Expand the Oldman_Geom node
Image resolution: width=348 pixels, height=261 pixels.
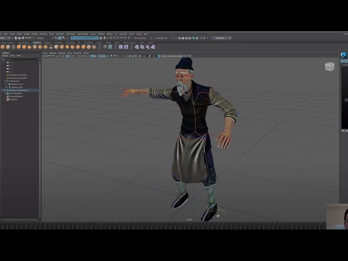pyautogui.click(x=7, y=84)
